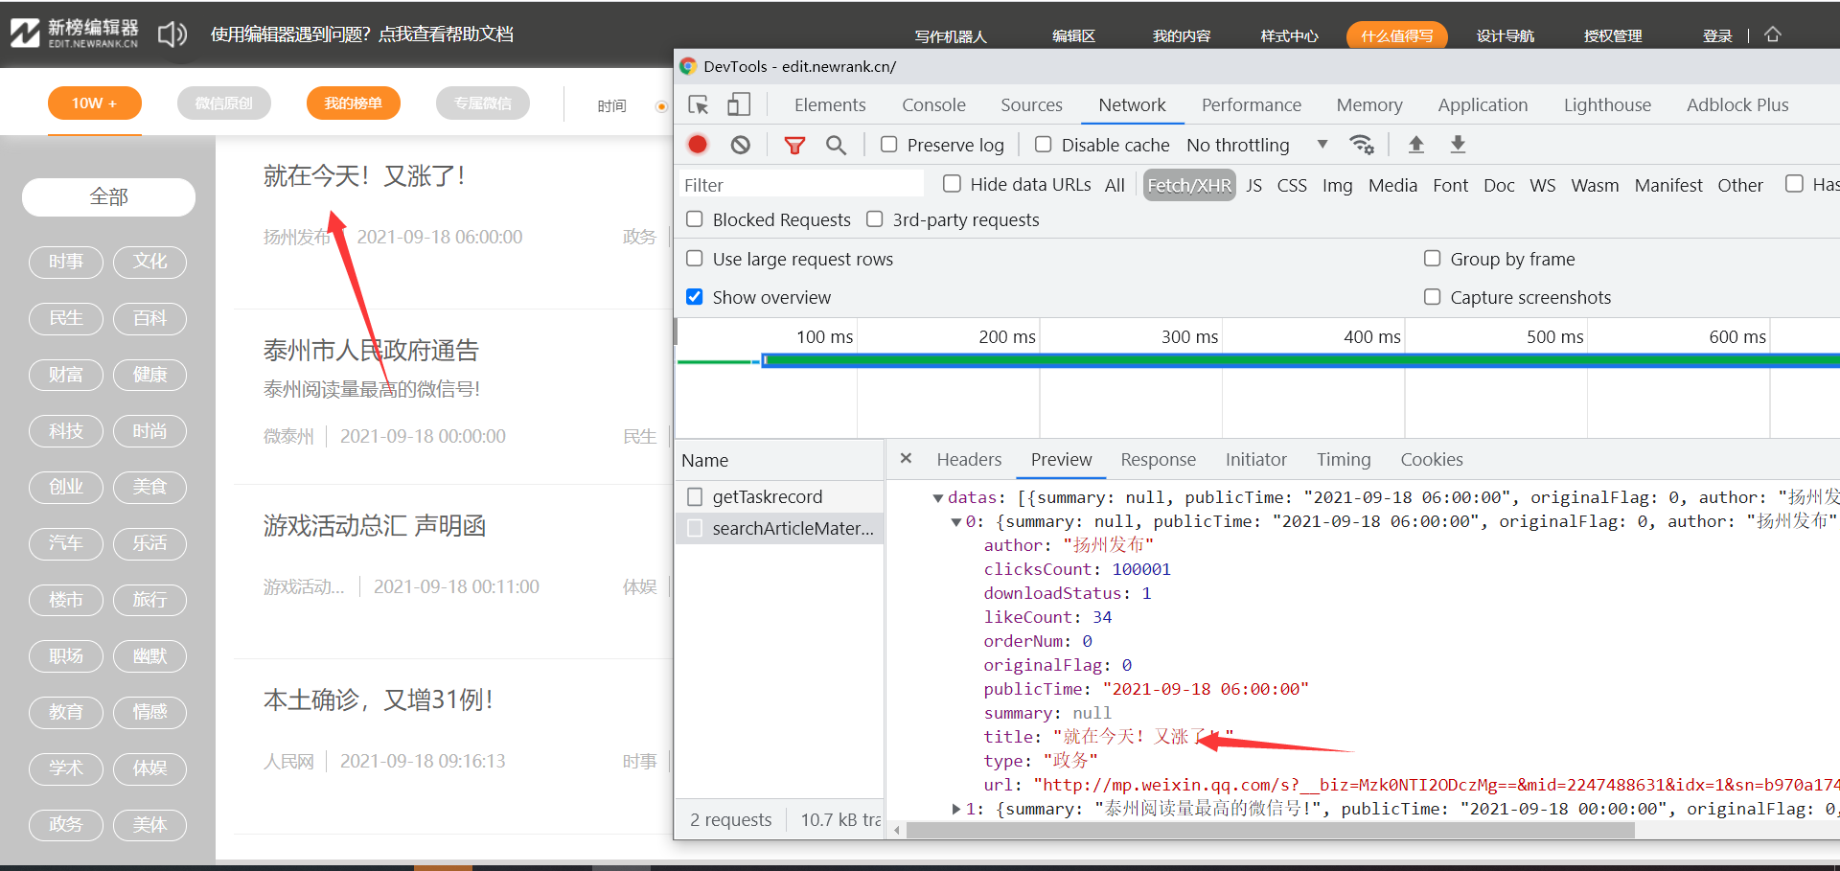The height and width of the screenshot is (871, 1840).
Task: Toggle the device toolbar icon
Action: point(738,104)
